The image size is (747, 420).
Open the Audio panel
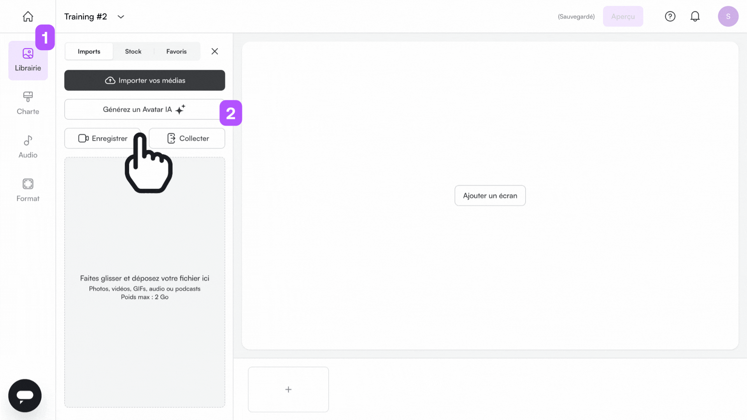(x=28, y=147)
